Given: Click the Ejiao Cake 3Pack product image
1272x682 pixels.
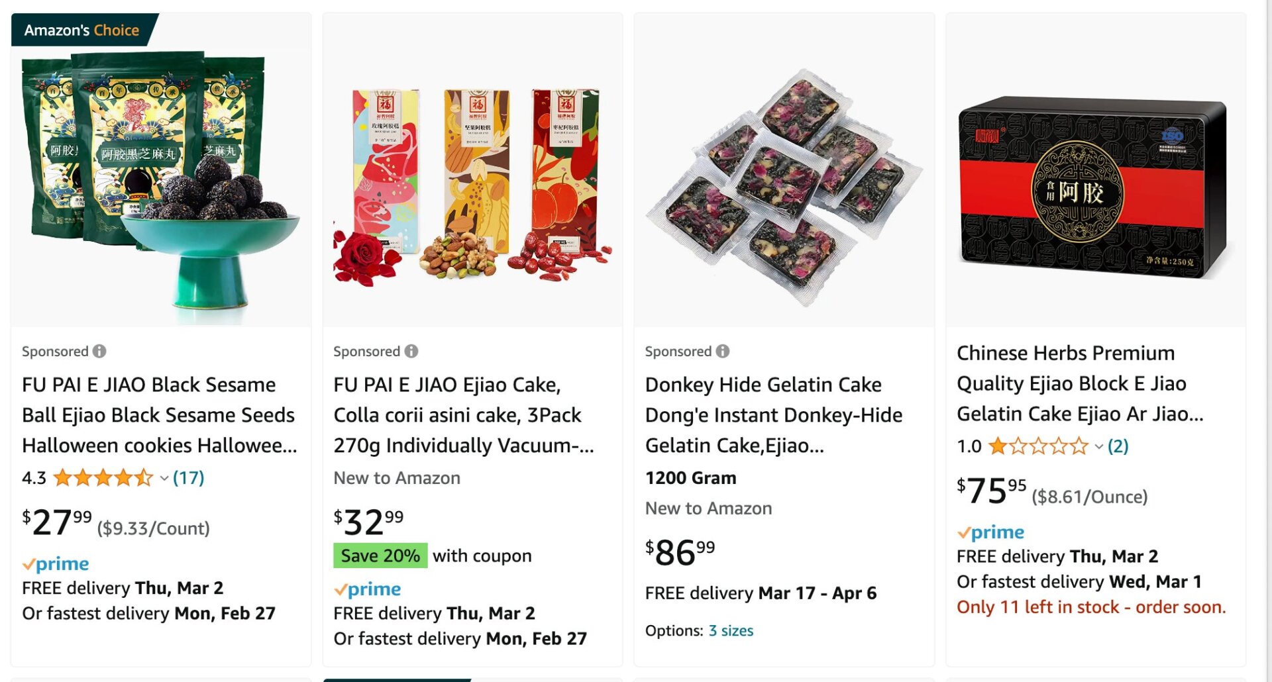Looking at the screenshot, I should (474, 179).
